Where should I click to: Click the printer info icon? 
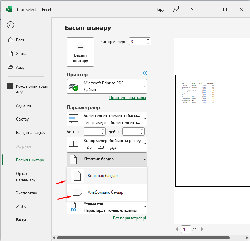tap(145, 73)
